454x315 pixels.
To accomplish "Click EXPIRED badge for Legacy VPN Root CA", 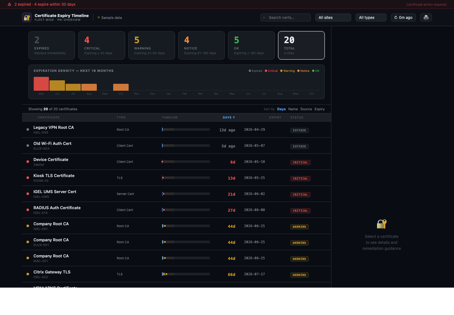I will coord(300,130).
